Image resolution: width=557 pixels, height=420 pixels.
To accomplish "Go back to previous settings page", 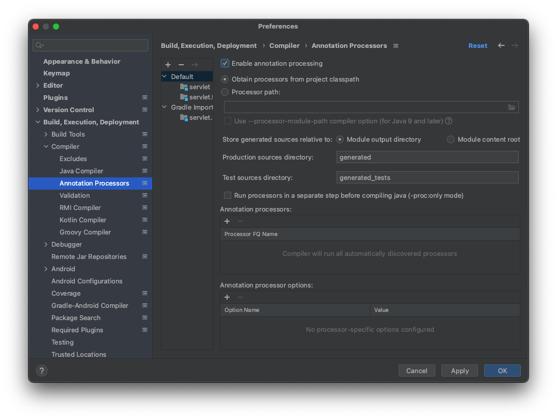I will coord(501,45).
